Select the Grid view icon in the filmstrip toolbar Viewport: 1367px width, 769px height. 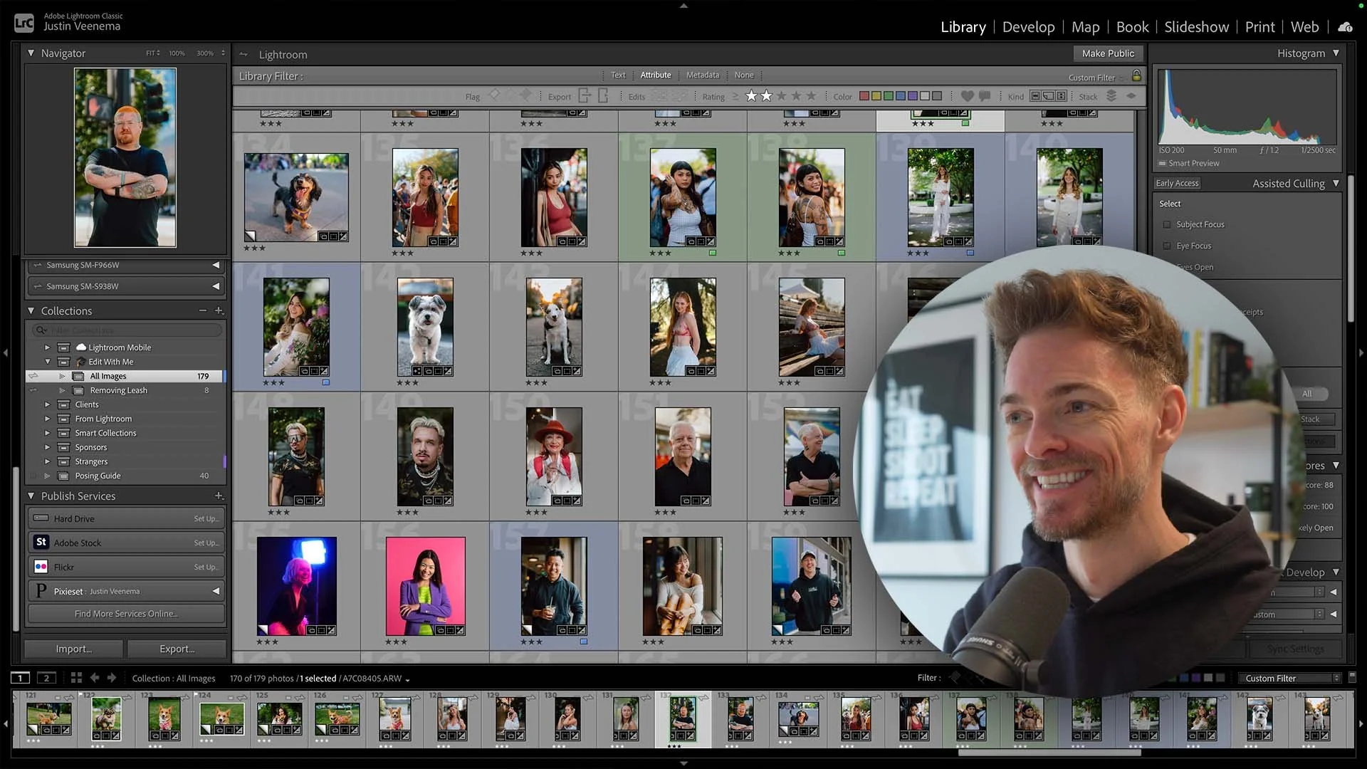76,678
